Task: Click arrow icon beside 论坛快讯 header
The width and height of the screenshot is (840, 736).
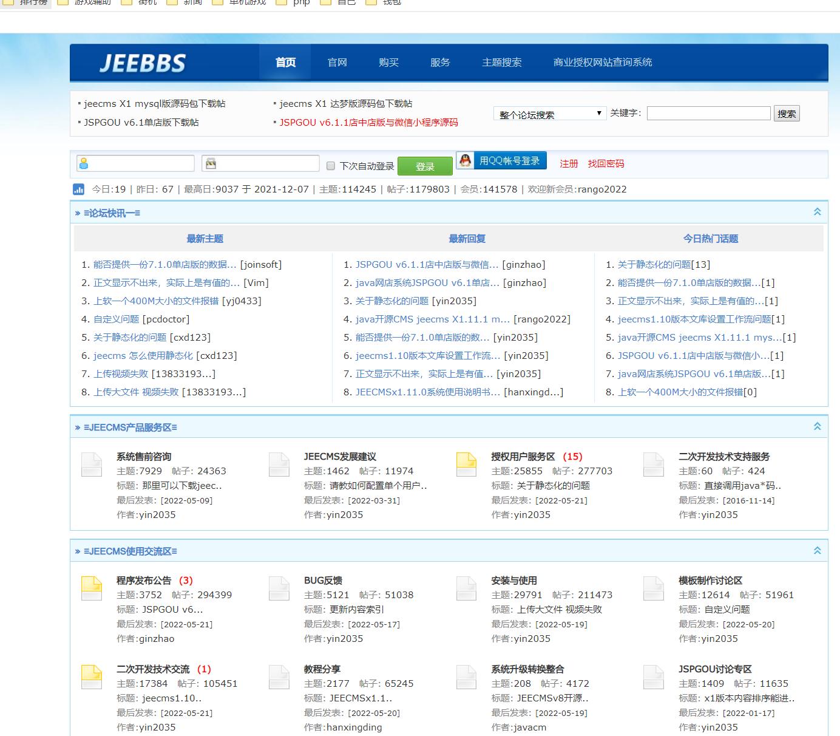Action: point(78,213)
